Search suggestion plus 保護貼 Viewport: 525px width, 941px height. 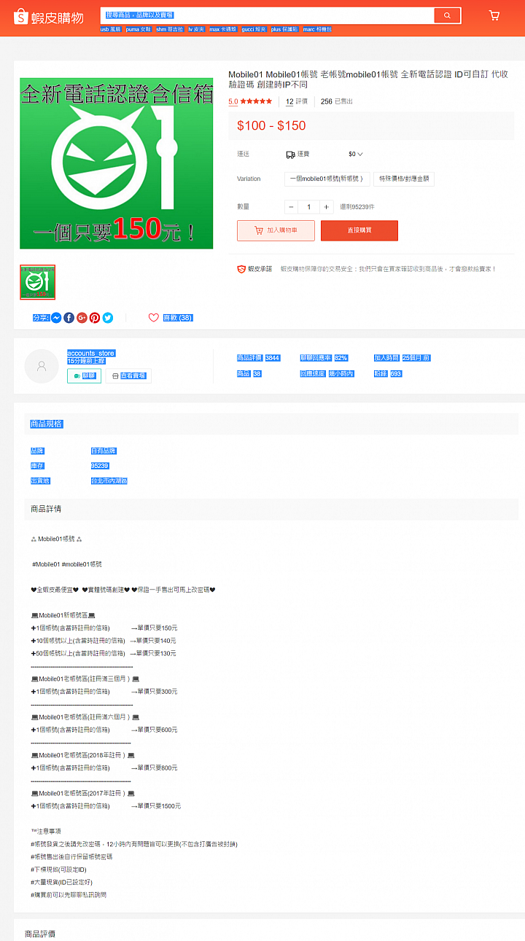(285, 30)
